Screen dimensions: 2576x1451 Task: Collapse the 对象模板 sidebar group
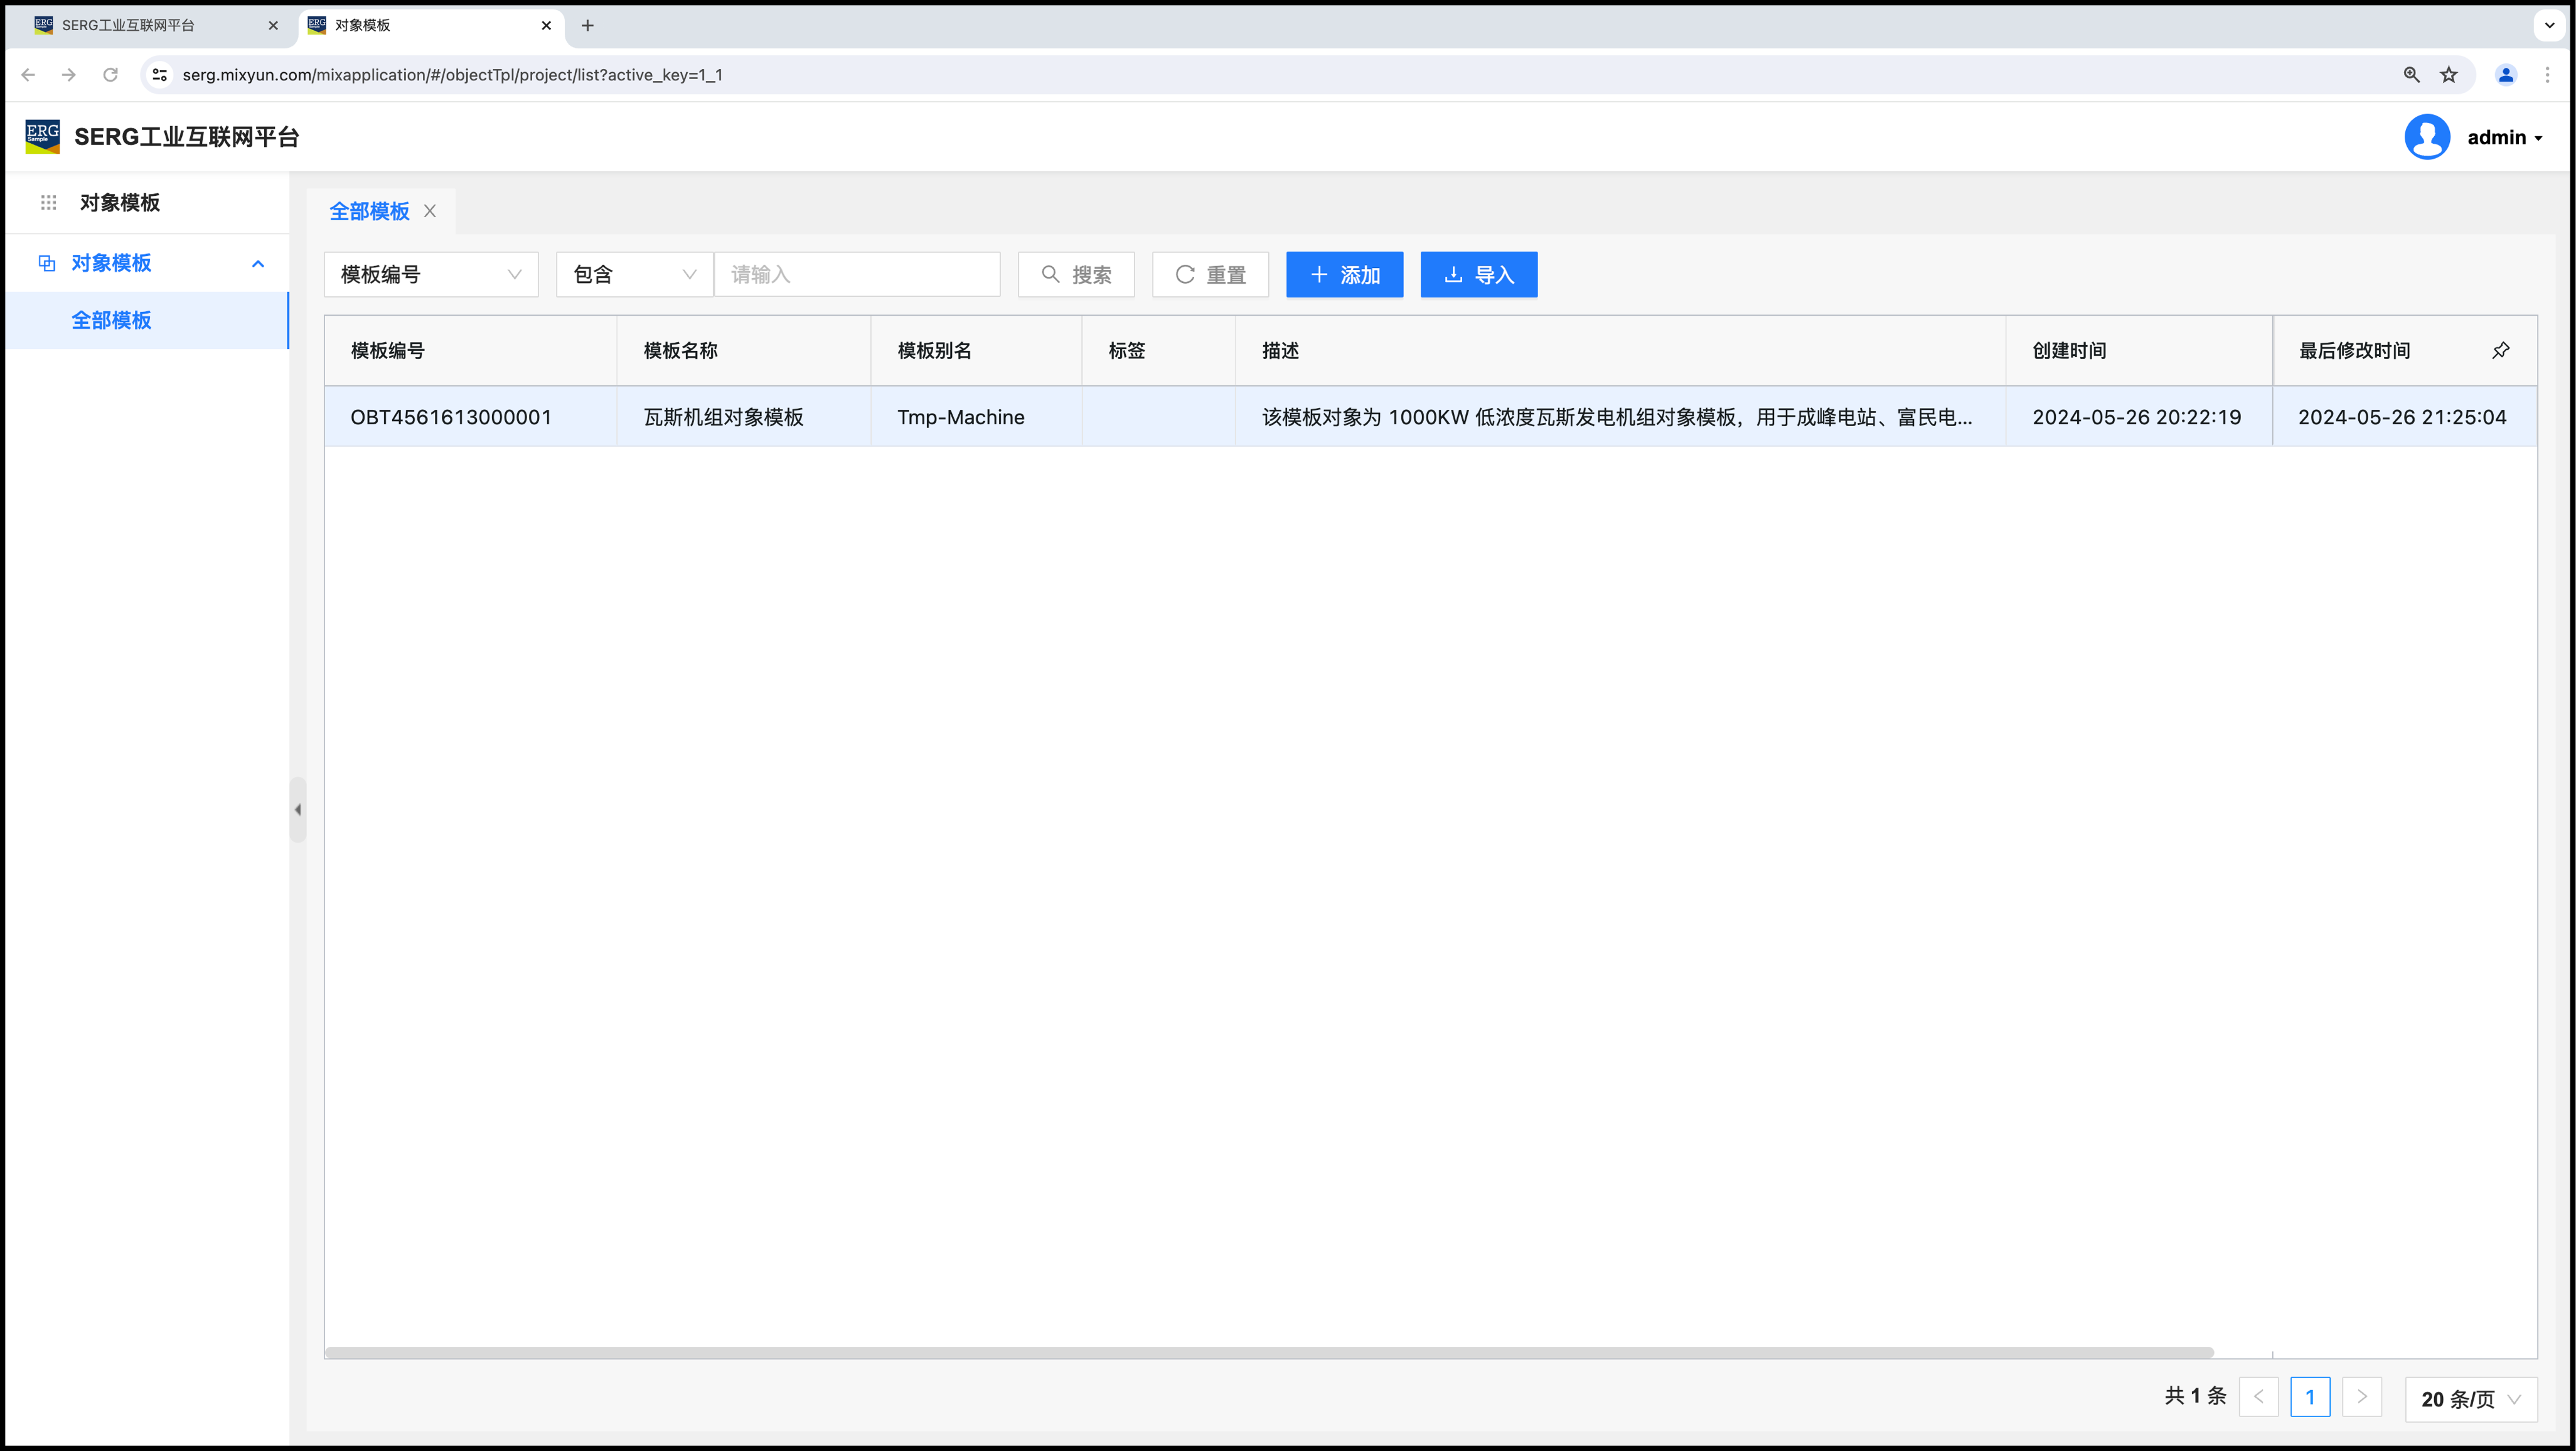pyautogui.click(x=258, y=264)
